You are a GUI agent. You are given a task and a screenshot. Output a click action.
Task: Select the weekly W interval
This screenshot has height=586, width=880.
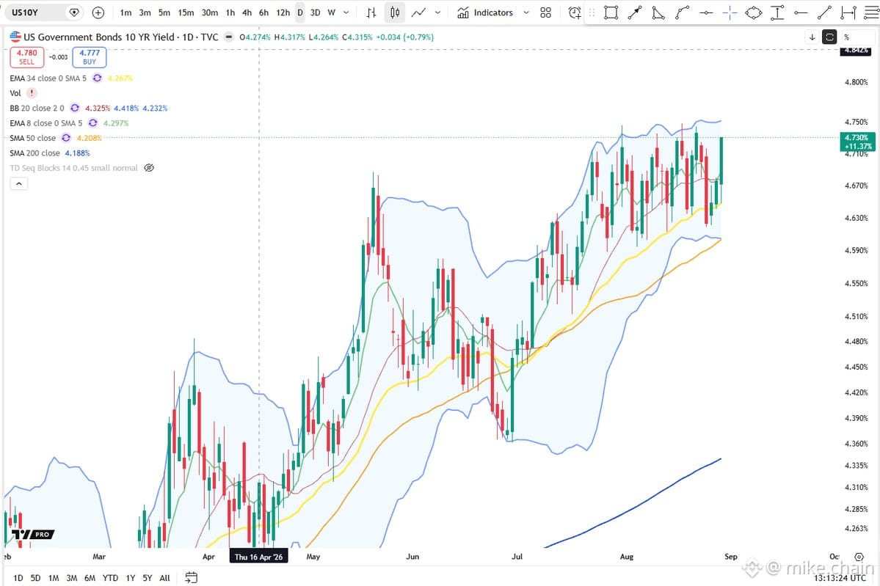[x=332, y=12]
